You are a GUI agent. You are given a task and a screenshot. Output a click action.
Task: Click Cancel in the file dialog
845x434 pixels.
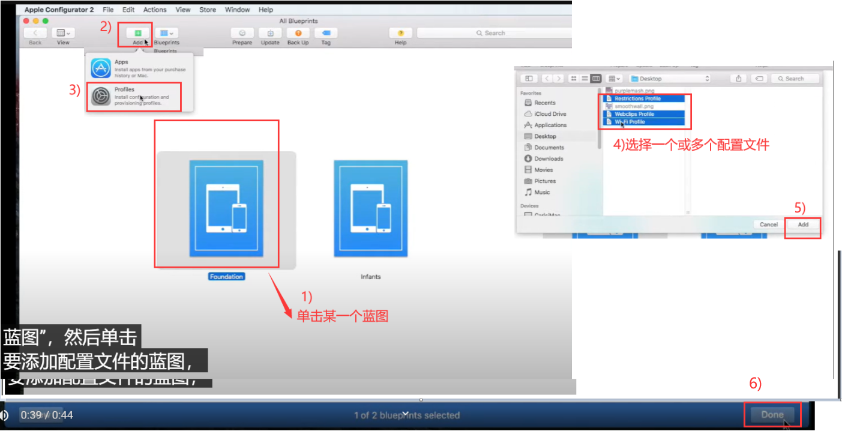tap(769, 225)
